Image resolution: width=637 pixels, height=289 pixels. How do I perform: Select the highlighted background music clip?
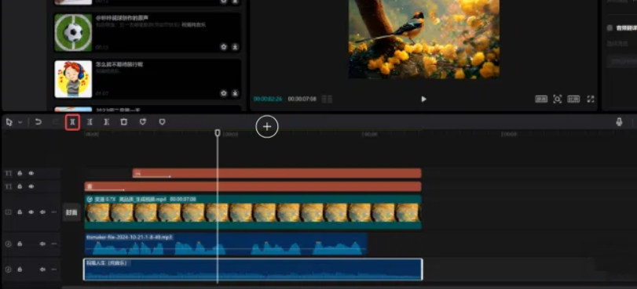[x=253, y=269]
